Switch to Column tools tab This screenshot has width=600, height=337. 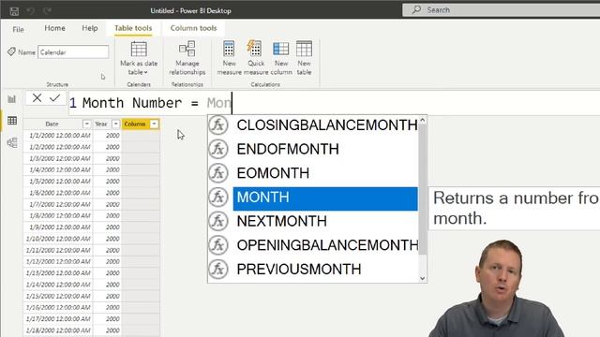[193, 28]
